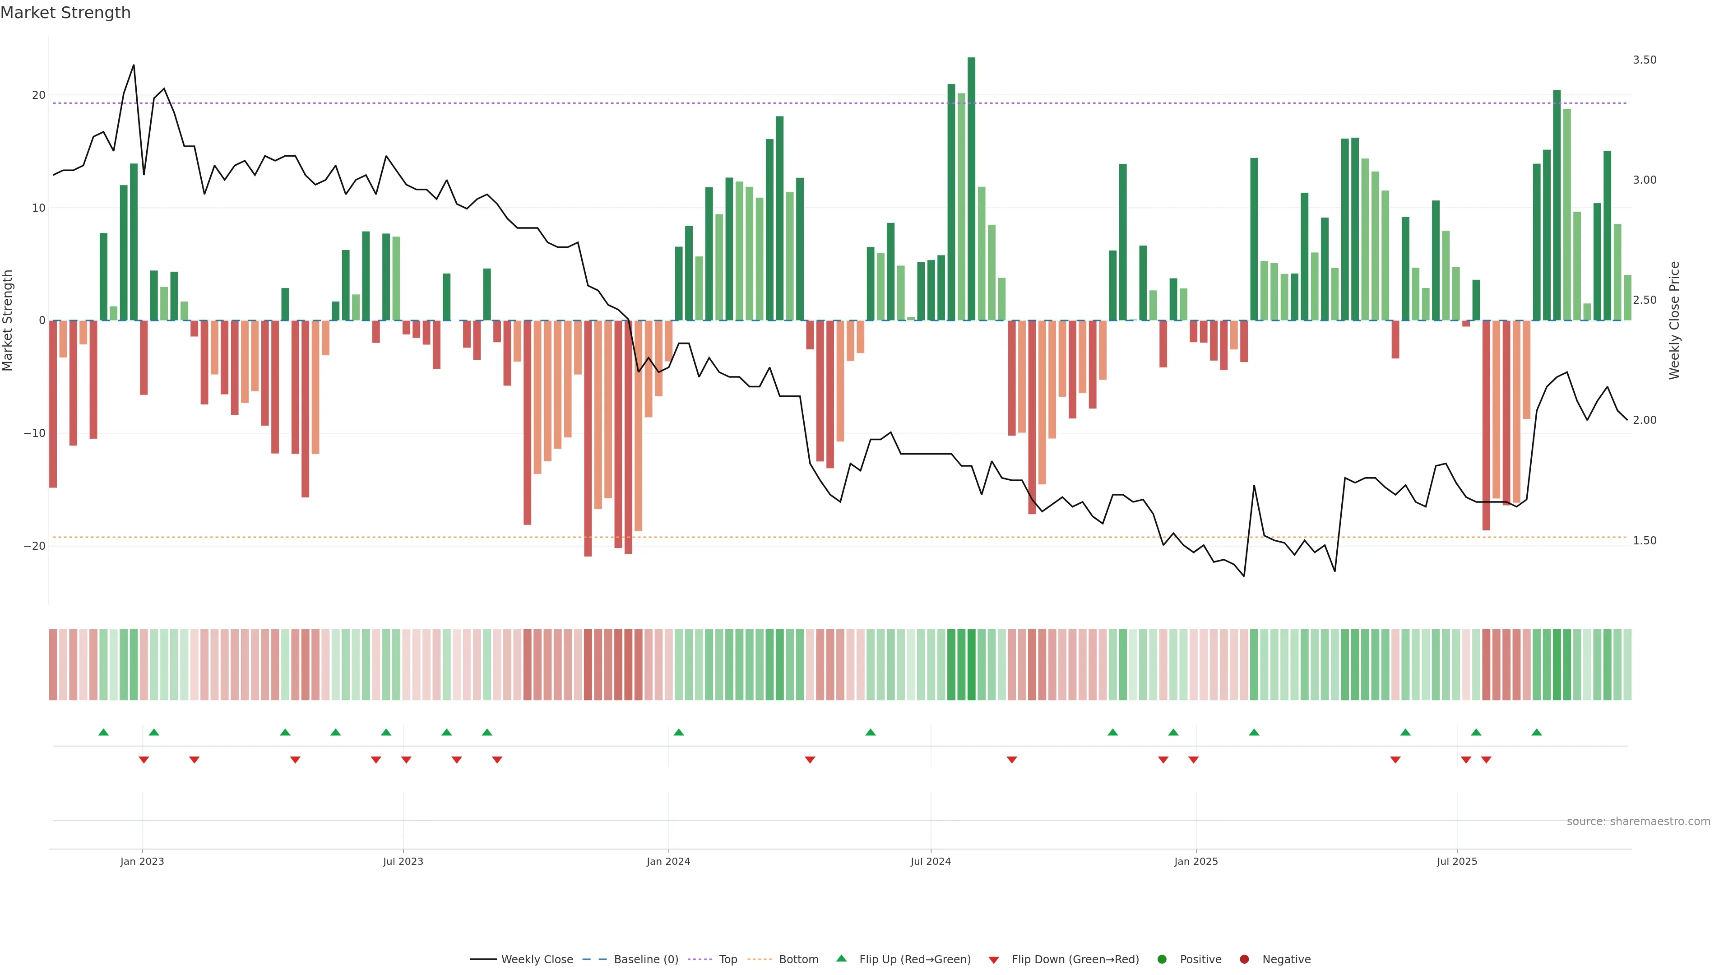
Task: Click Negative red circle legend icon
Action: (x=1244, y=959)
